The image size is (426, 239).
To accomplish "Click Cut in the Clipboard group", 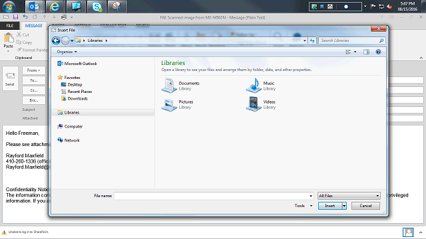I will [x=23, y=35].
